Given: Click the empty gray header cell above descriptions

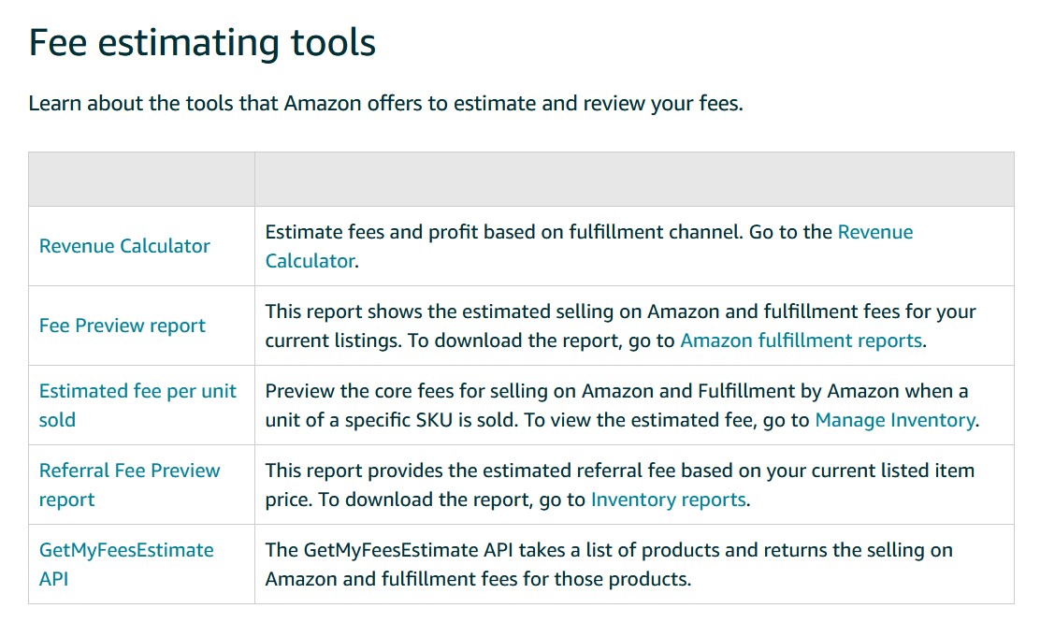Looking at the screenshot, I should (634, 180).
